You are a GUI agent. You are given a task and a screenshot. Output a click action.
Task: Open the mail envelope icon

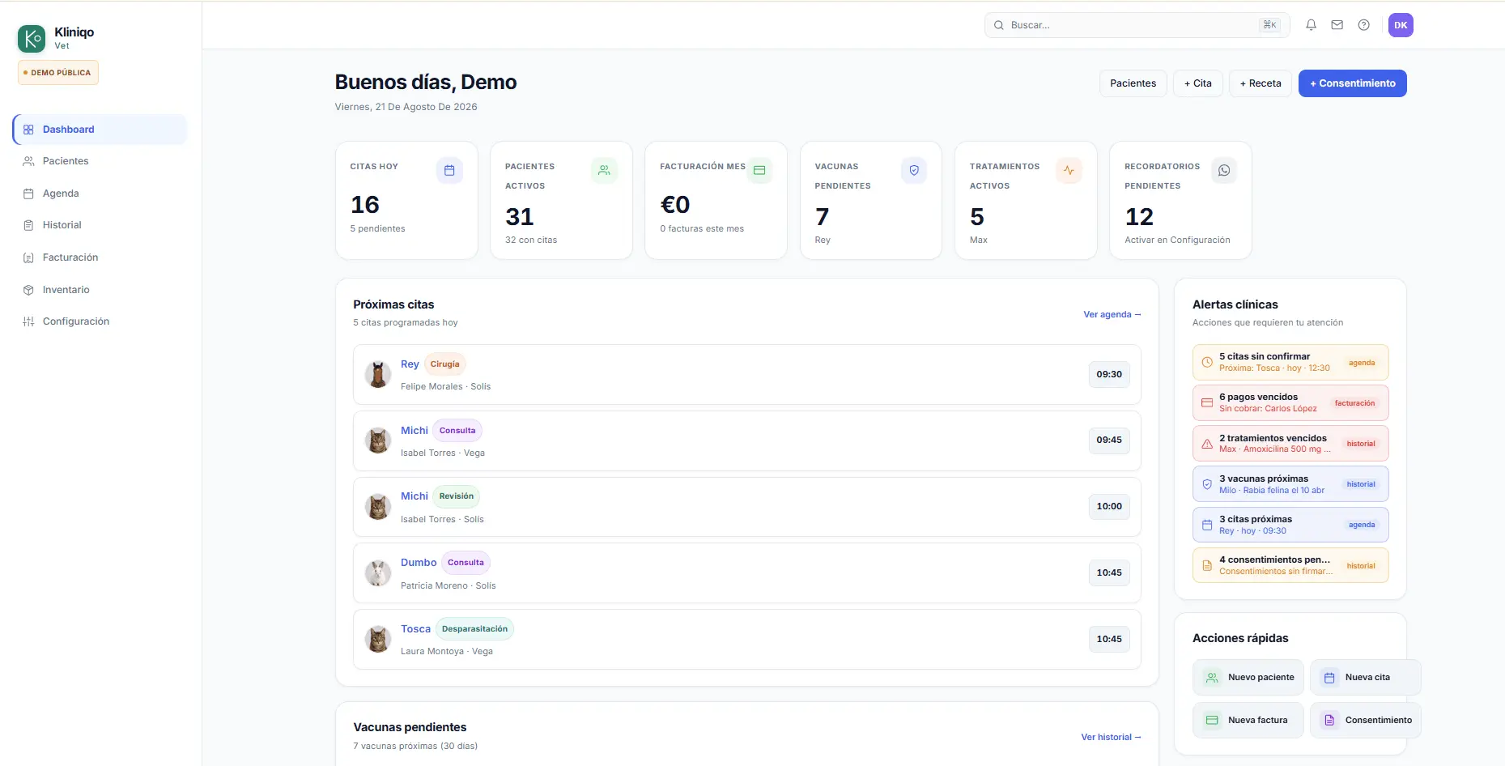click(x=1337, y=25)
